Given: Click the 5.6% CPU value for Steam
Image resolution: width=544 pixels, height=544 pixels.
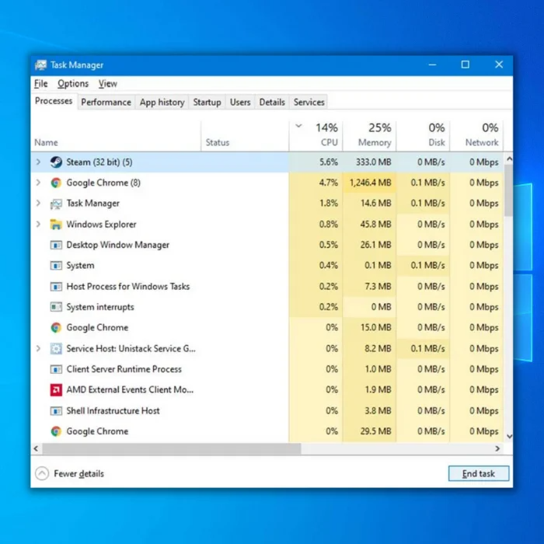Looking at the screenshot, I should (328, 162).
